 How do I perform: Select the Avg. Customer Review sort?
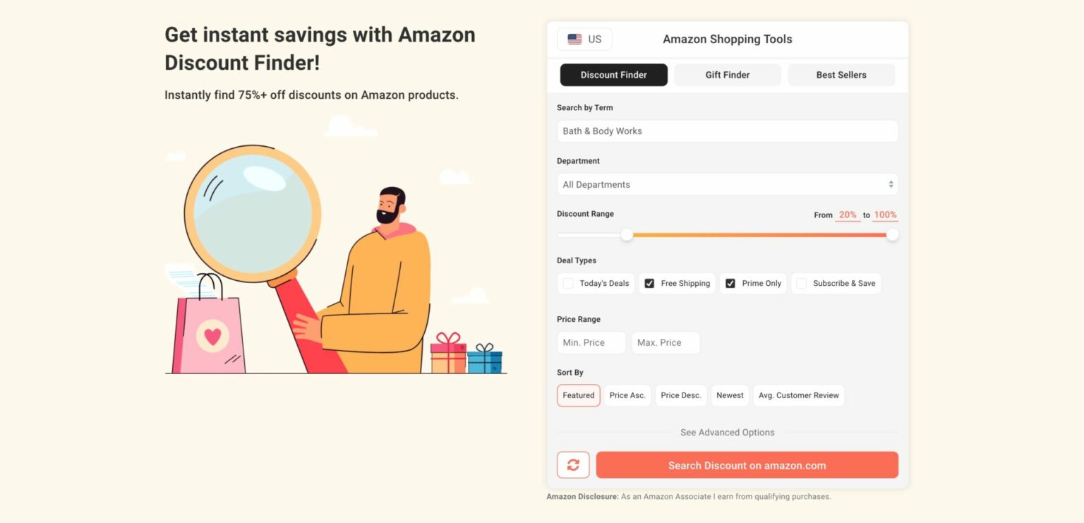click(x=798, y=395)
